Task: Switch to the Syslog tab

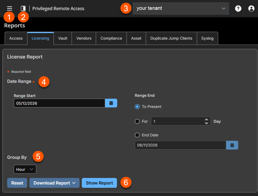Action: point(207,38)
